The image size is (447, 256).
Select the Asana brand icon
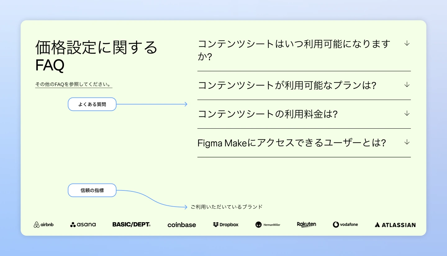[x=83, y=224]
